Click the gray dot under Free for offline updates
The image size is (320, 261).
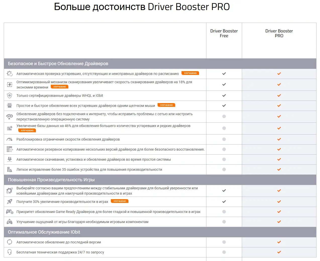click(x=224, y=116)
